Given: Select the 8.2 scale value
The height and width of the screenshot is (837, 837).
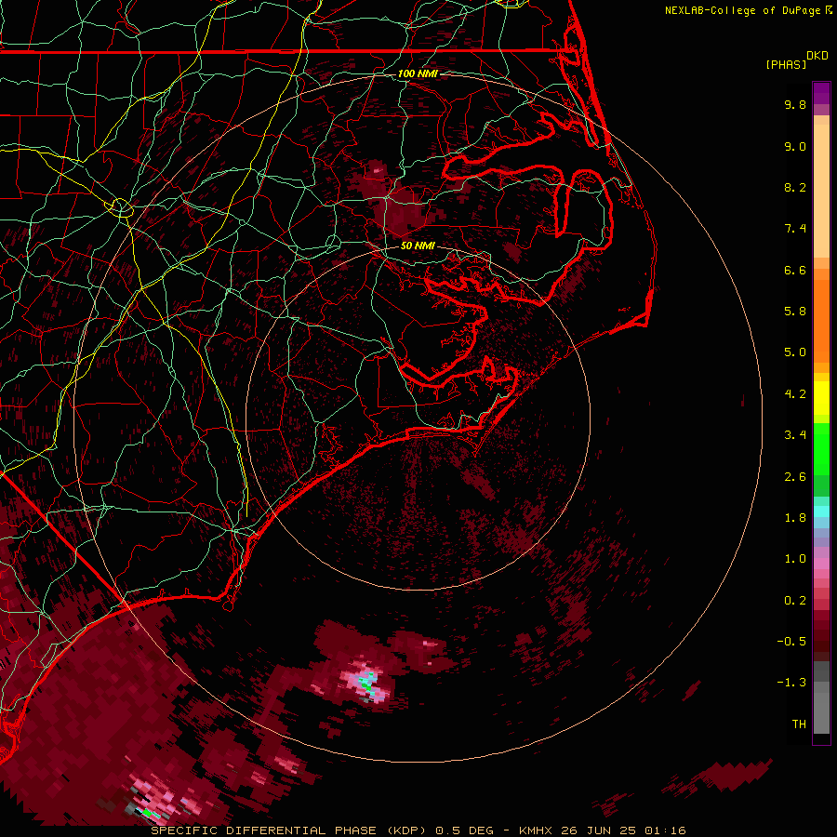Looking at the screenshot, I should [795, 187].
